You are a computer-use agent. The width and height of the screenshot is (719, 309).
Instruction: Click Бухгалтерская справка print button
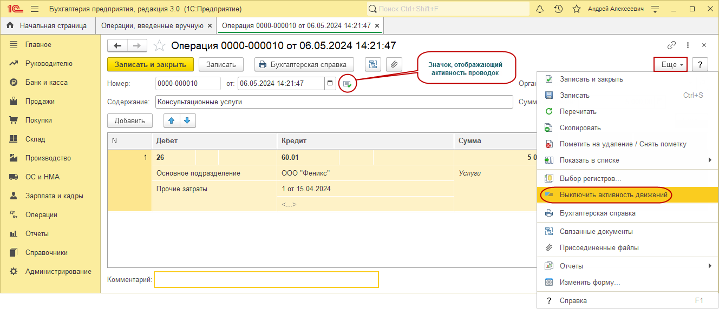[304, 64]
